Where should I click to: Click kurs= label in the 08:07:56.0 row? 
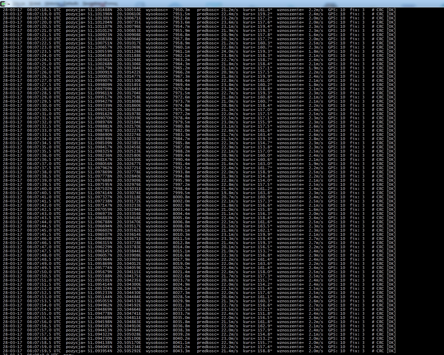click(249, 322)
